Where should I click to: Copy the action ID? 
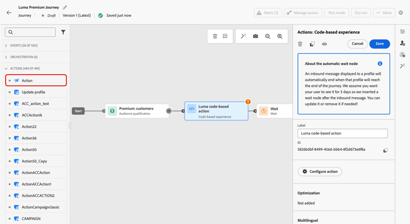click(385, 150)
